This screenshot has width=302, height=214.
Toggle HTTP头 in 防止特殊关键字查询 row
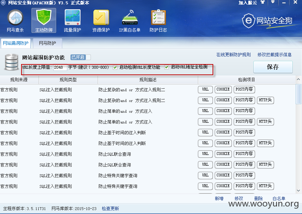[x=265, y=186]
